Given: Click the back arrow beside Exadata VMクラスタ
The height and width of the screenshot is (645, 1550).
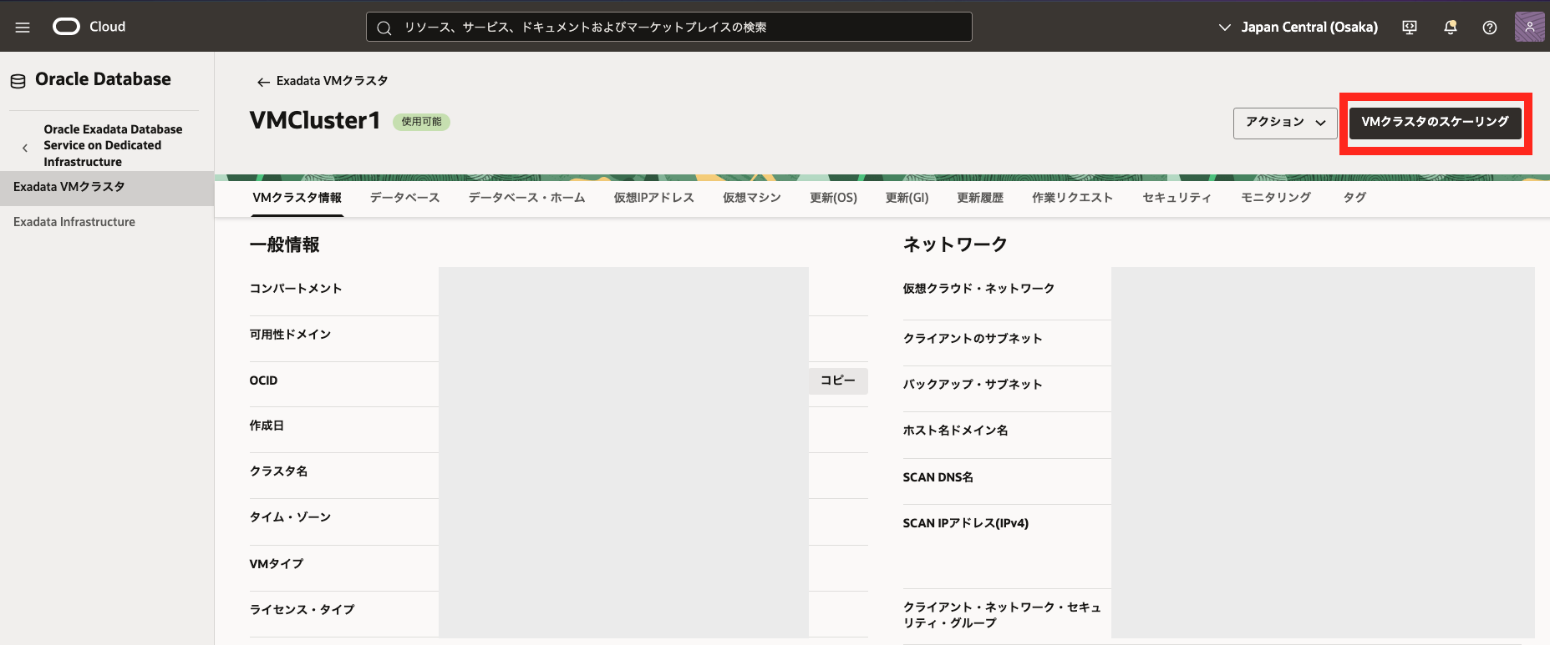Looking at the screenshot, I should coord(263,82).
